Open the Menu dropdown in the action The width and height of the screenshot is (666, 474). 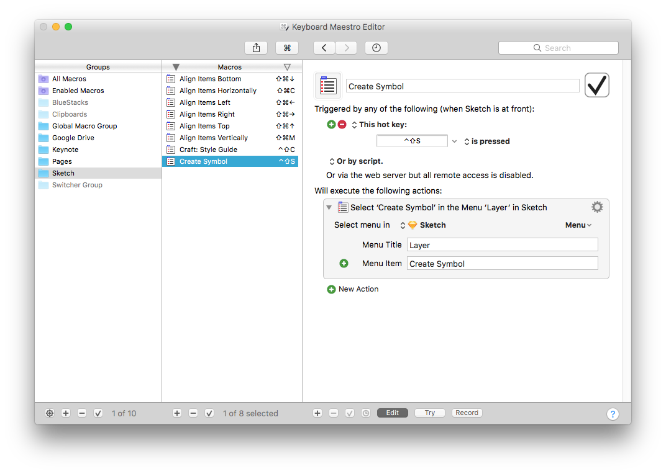coord(578,225)
